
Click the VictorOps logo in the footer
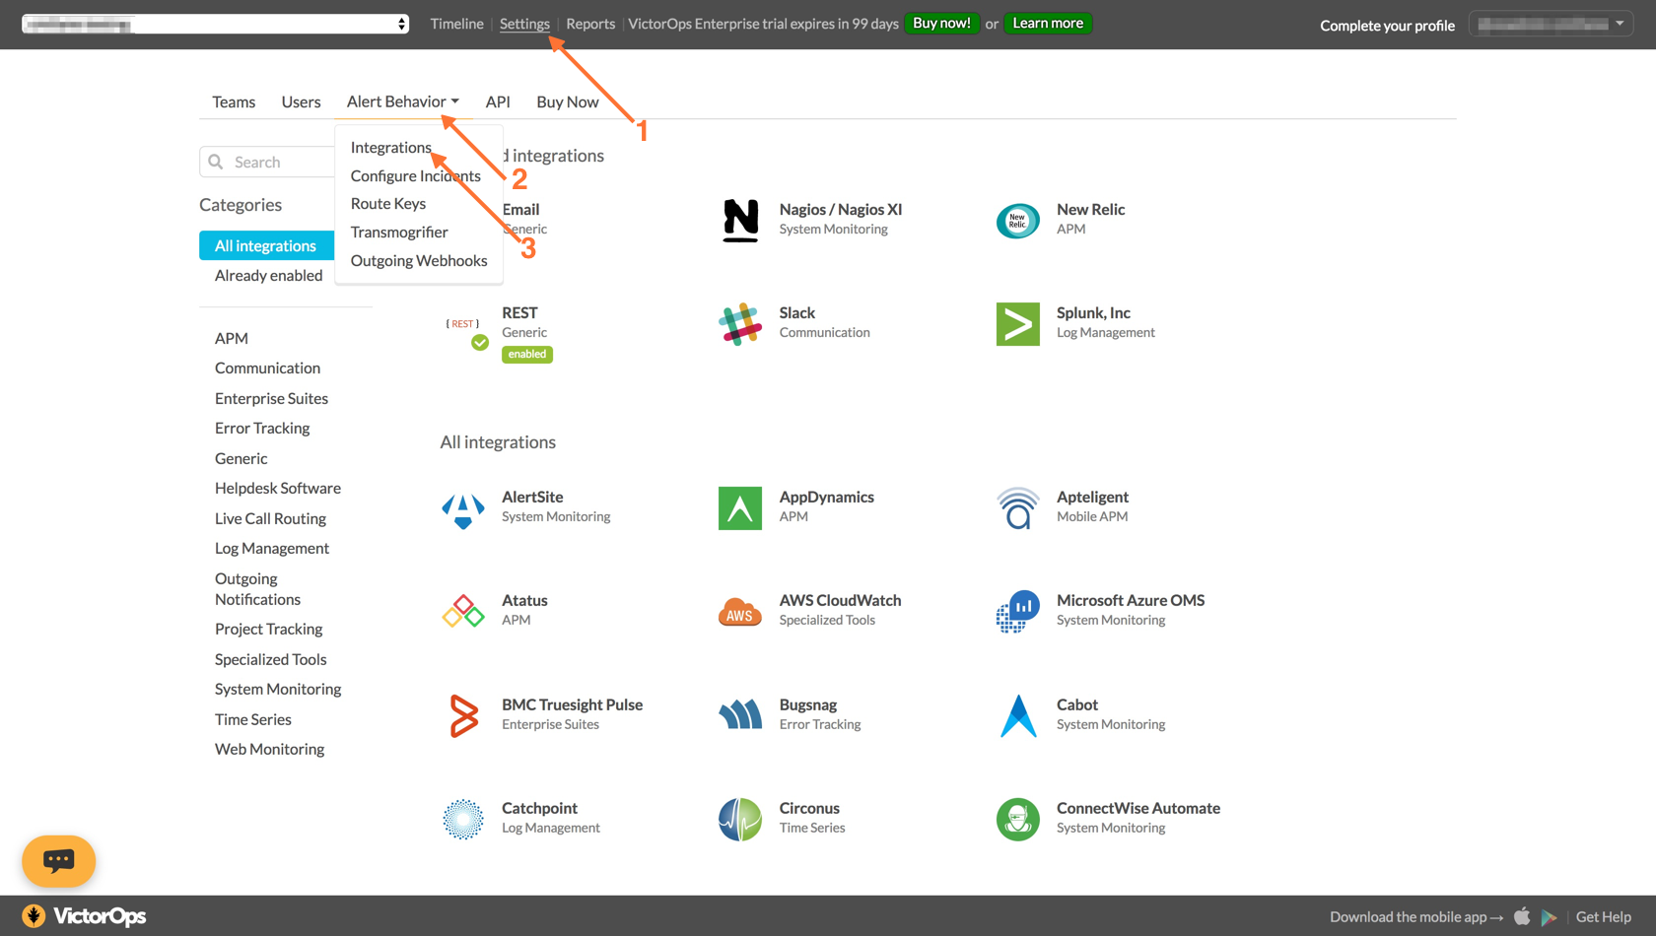click(84, 915)
